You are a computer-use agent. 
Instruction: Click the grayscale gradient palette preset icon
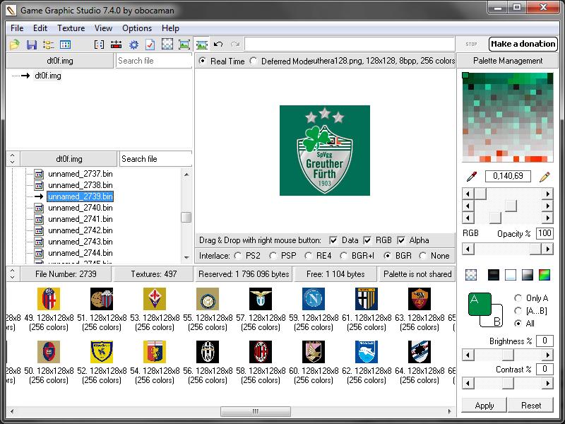(527, 275)
